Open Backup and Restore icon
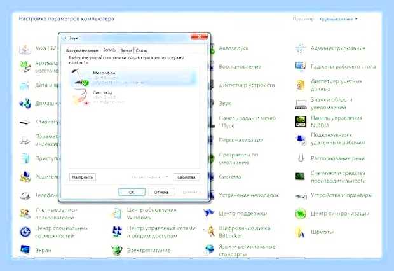This screenshot has width=394, height=271. (x=25, y=67)
